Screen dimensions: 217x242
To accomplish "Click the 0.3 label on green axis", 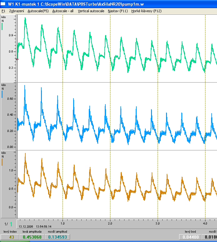I will [x=11, y=68].
